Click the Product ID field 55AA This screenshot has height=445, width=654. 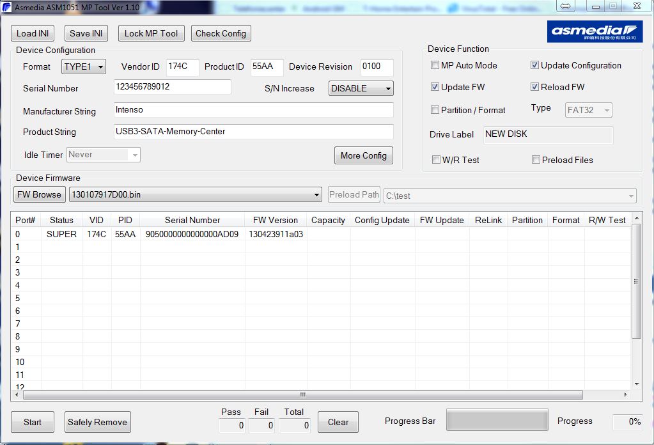click(x=267, y=67)
